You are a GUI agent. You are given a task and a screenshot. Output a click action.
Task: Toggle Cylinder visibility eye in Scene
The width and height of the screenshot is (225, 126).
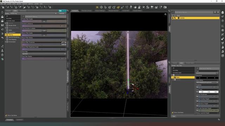[x=173, y=18]
